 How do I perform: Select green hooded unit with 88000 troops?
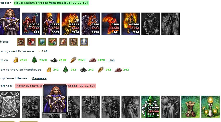150,107
